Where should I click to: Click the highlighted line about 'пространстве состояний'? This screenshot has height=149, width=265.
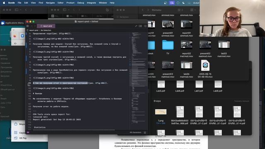coord(70,83)
